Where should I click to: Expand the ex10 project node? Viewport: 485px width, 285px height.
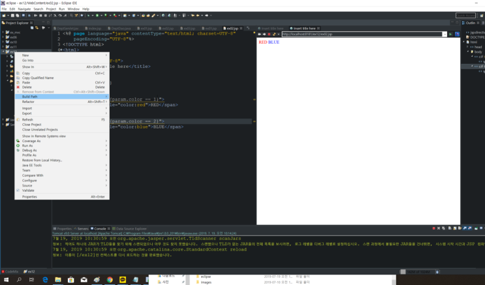coord(3,42)
